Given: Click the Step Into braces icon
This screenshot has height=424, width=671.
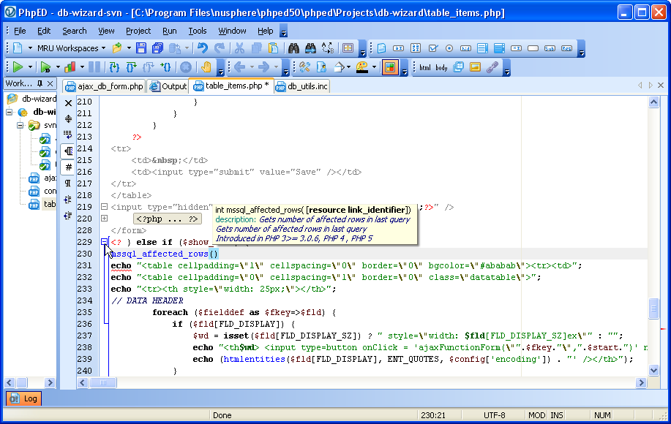Looking at the screenshot, I should point(114,67).
